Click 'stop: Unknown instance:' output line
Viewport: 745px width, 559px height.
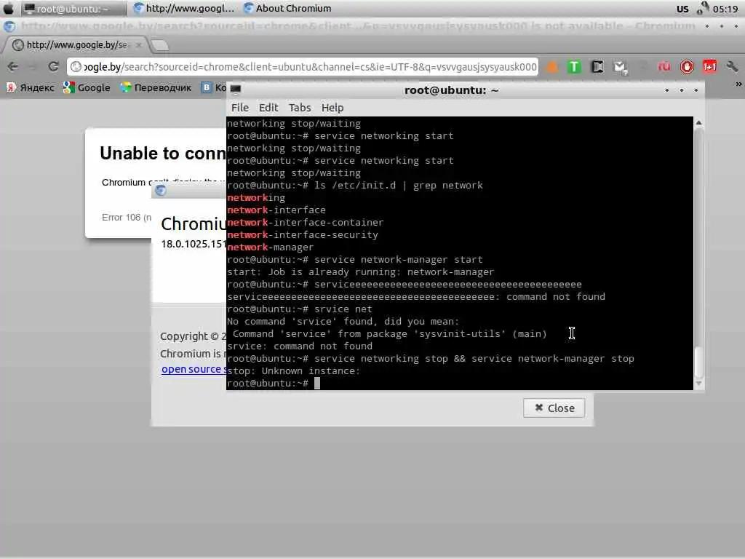293,370
